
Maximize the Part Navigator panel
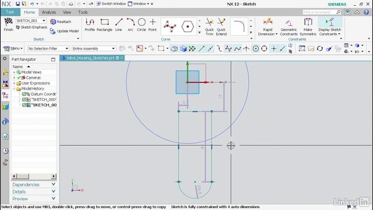[53, 60]
